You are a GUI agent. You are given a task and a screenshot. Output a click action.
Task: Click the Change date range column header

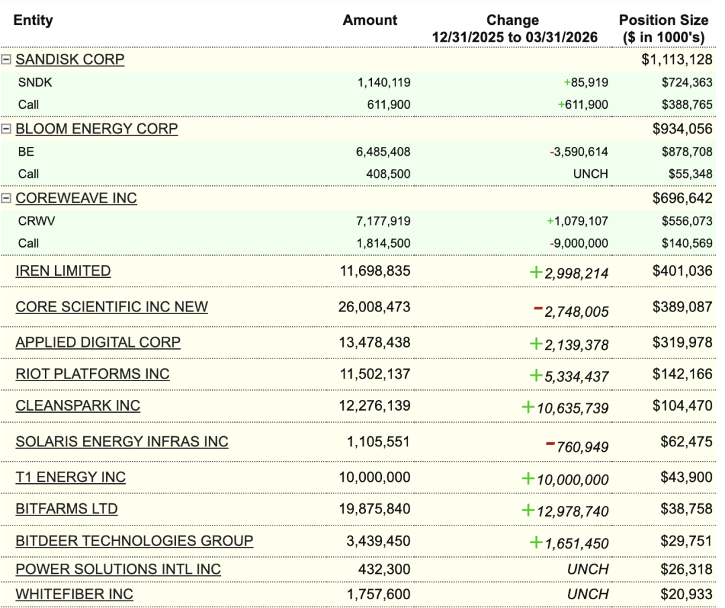point(515,29)
